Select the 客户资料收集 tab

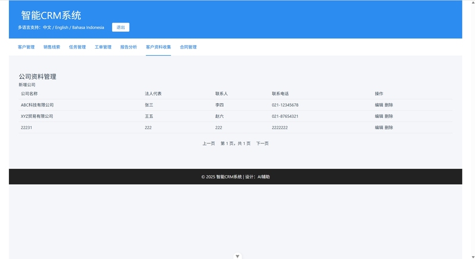[159, 47]
